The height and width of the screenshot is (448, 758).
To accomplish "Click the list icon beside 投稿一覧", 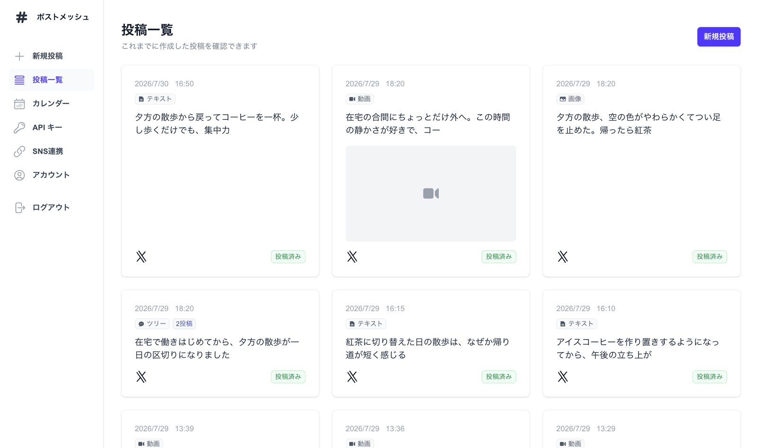I will coord(19,80).
